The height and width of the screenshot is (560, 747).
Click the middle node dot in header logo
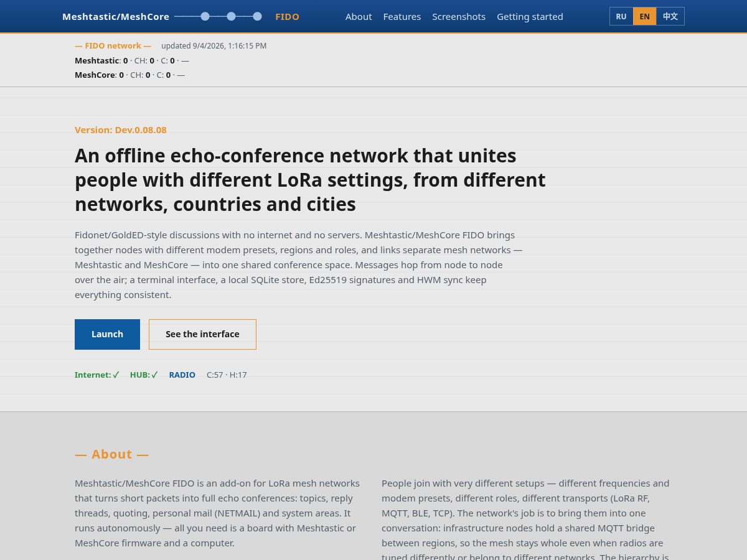tap(231, 16)
